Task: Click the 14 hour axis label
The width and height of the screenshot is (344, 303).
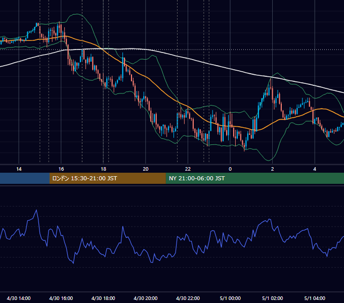Action: click(19, 169)
